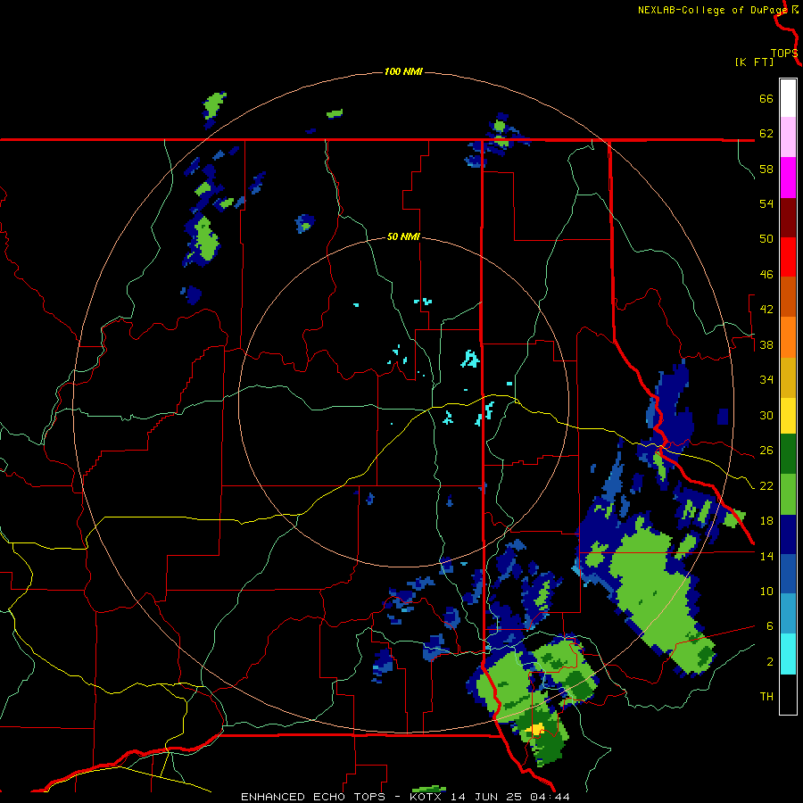
Task: Pick the medium blue legend swatch
Action: (788, 574)
